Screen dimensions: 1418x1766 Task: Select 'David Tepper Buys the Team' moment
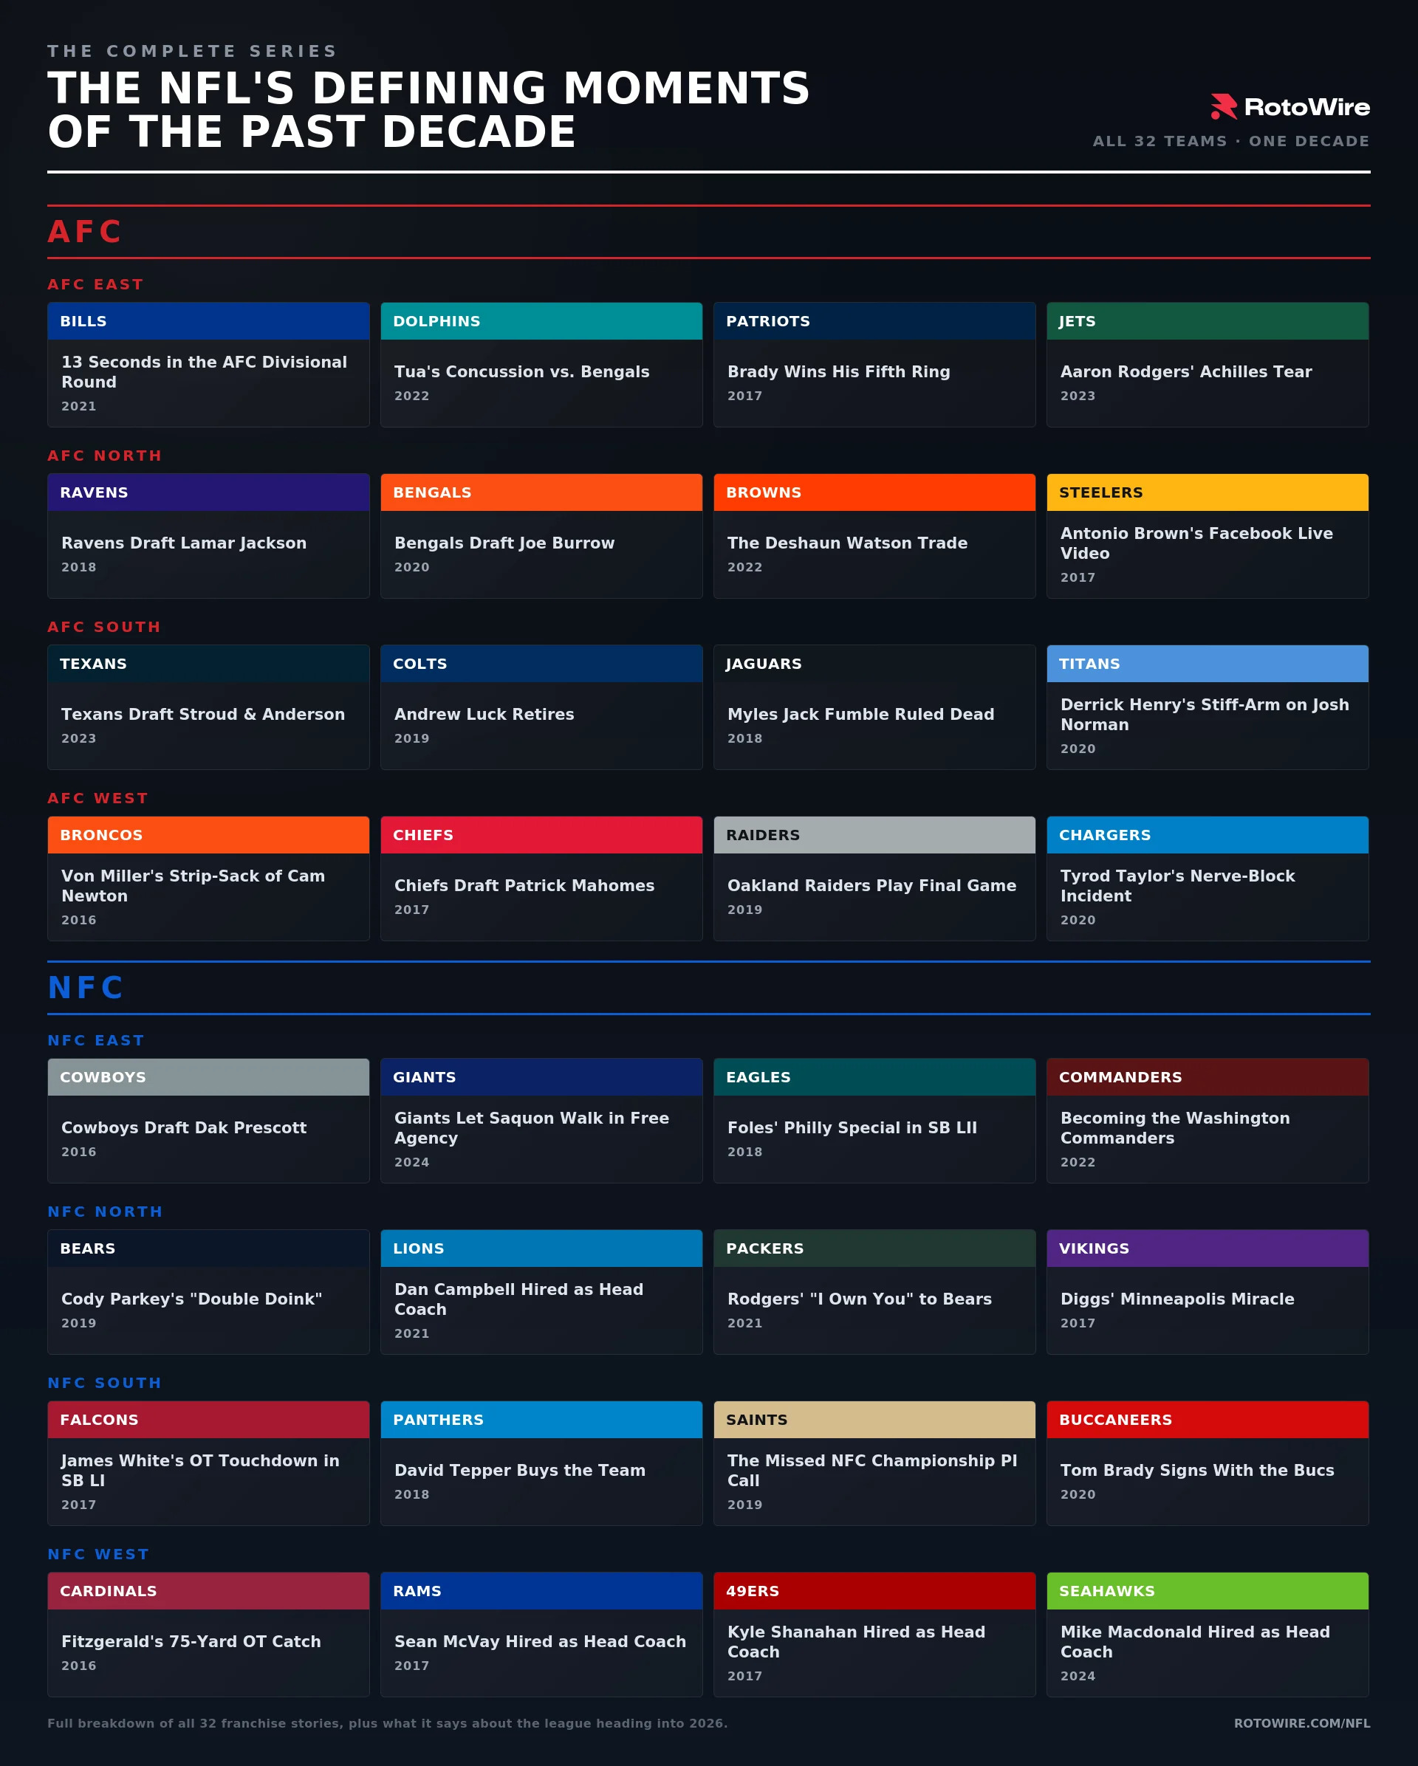[x=520, y=1470]
